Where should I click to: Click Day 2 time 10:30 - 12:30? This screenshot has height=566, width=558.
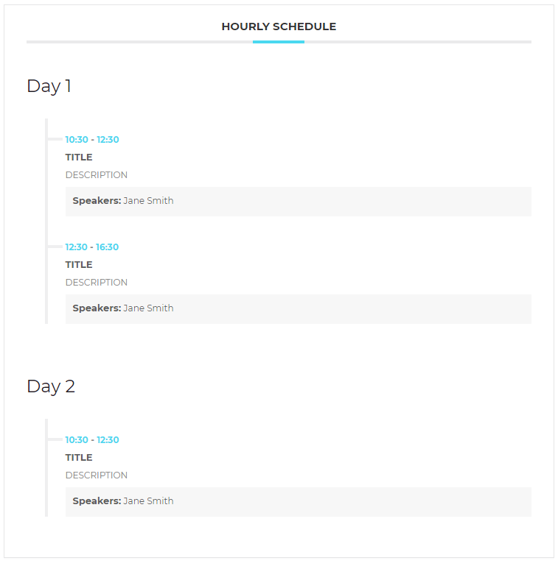(92, 440)
